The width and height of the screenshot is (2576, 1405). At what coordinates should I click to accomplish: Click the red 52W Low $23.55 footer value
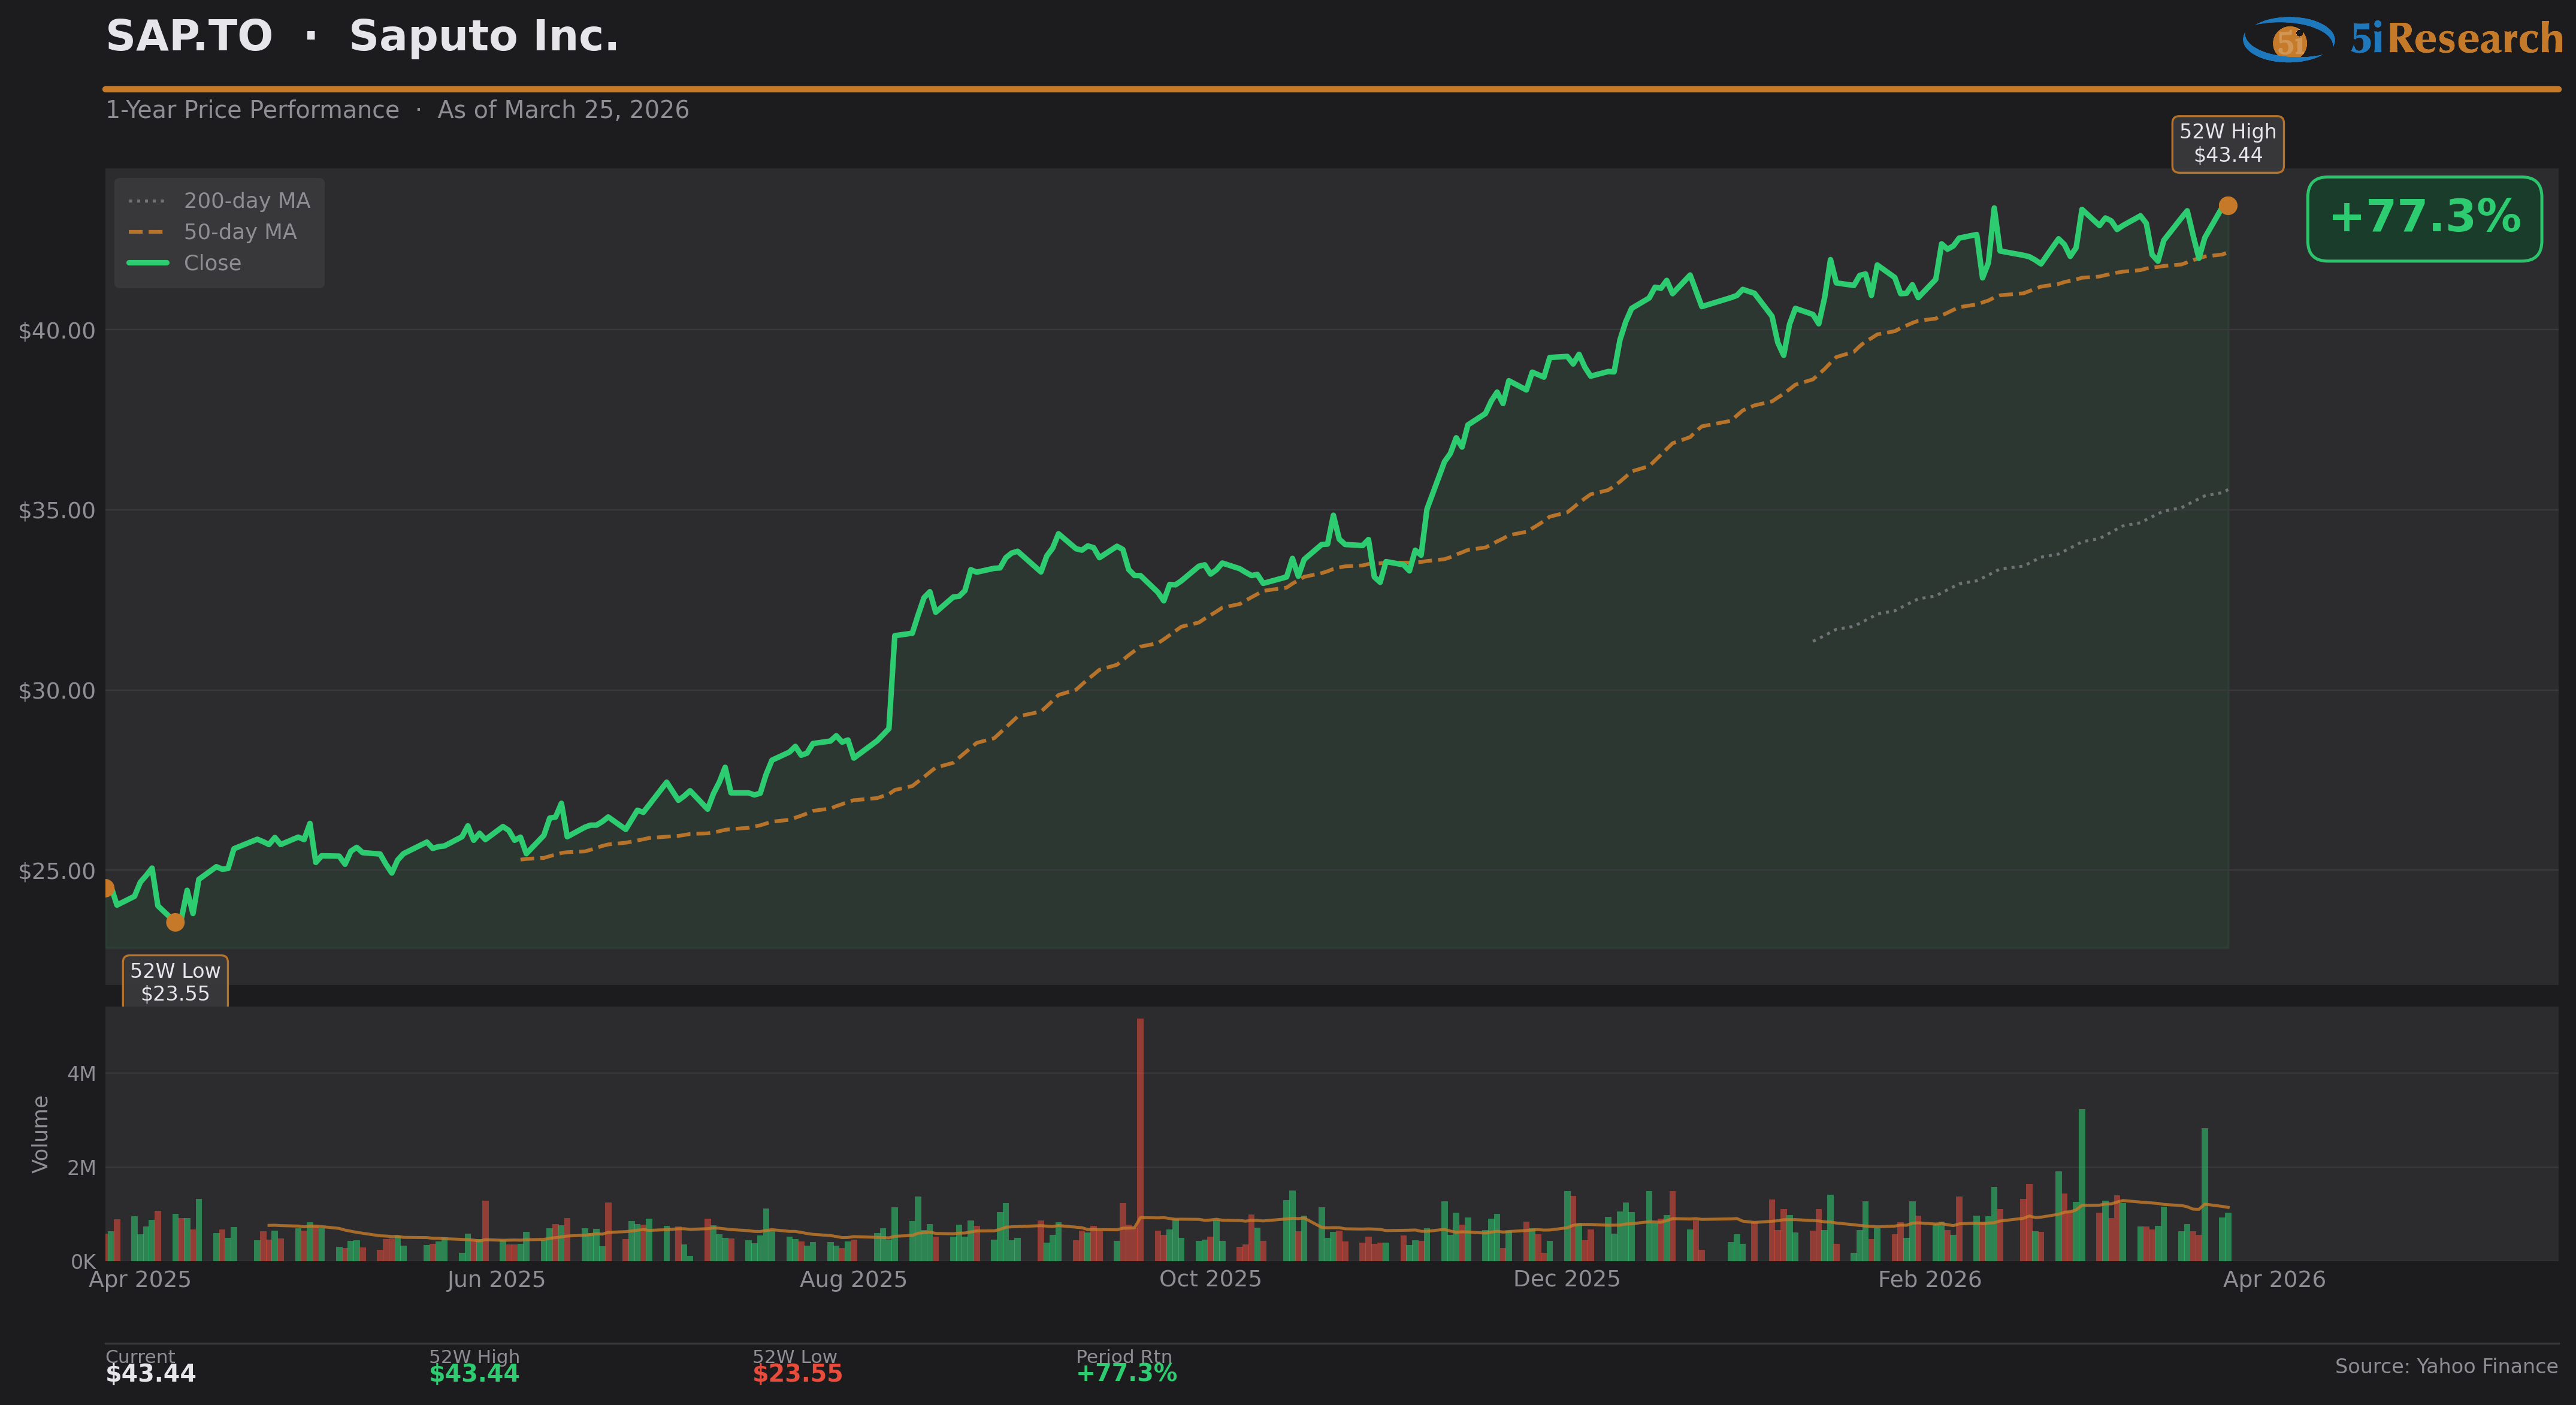(x=797, y=1374)
